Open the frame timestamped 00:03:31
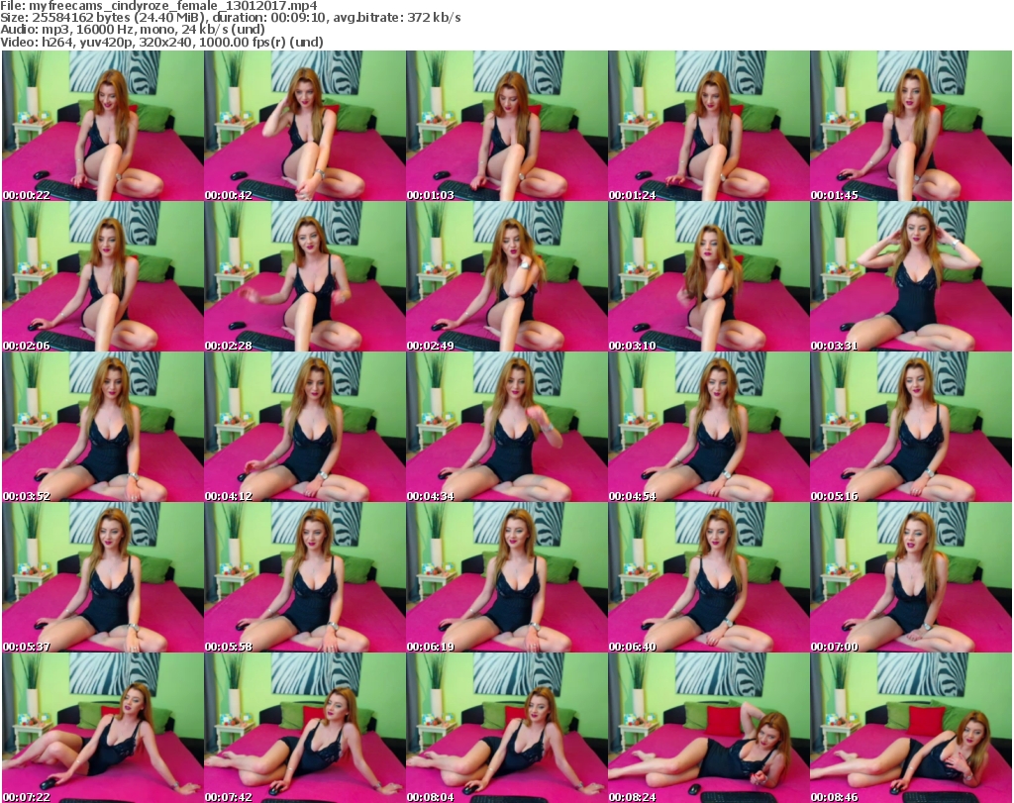The image size is (1014, 803). coord(911,276)
